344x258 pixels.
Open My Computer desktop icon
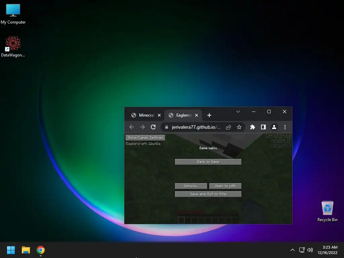pyautogui.click(x=13, y=14)
